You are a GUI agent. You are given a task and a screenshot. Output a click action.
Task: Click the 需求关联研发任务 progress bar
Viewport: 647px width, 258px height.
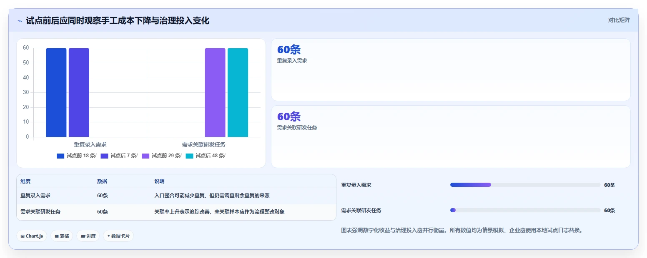525,210
